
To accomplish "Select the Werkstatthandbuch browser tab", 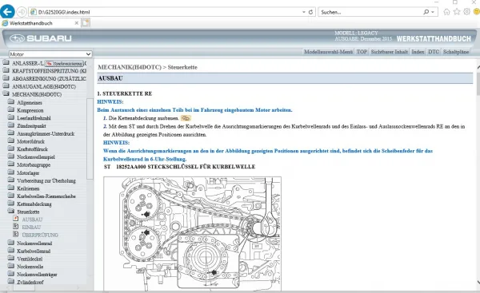I will 40,23.
